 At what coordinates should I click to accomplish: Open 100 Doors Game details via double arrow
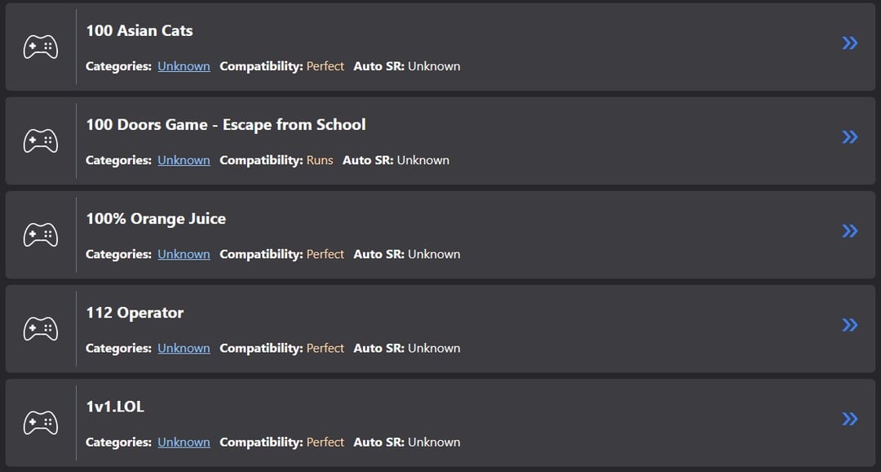click(849, 136)
